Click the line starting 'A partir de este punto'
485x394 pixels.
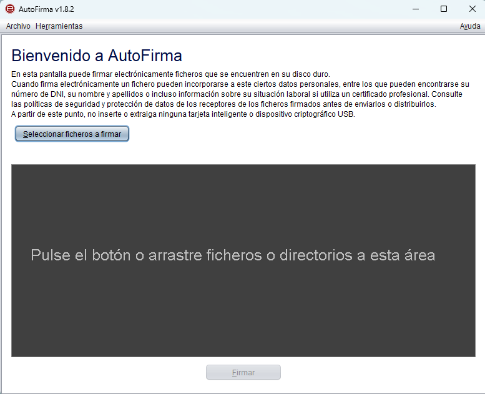click(183, 114)
